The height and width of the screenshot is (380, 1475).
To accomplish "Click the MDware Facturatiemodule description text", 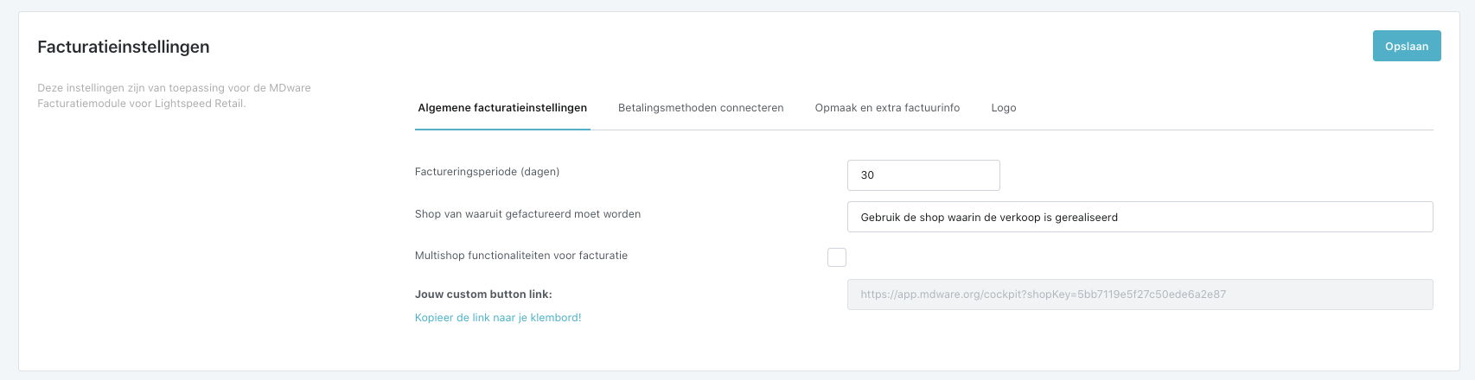I will [x=174, y=96].
